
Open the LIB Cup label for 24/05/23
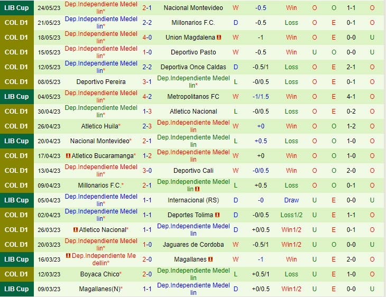[16, 8]
